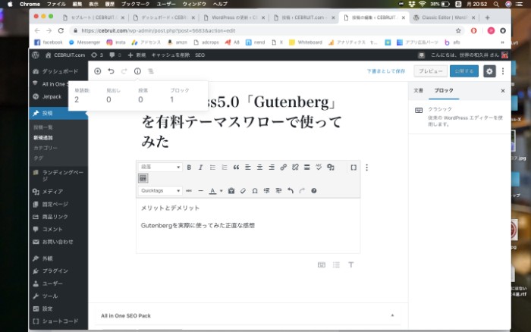
Task: Apply italic formatting in the classic toolbar
Action: tap(201, 167)
